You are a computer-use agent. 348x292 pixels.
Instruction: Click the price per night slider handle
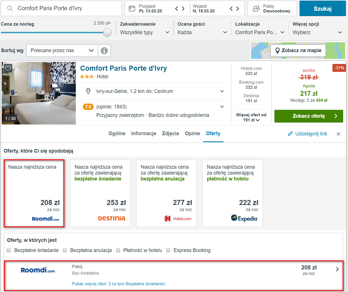[108, 33]
